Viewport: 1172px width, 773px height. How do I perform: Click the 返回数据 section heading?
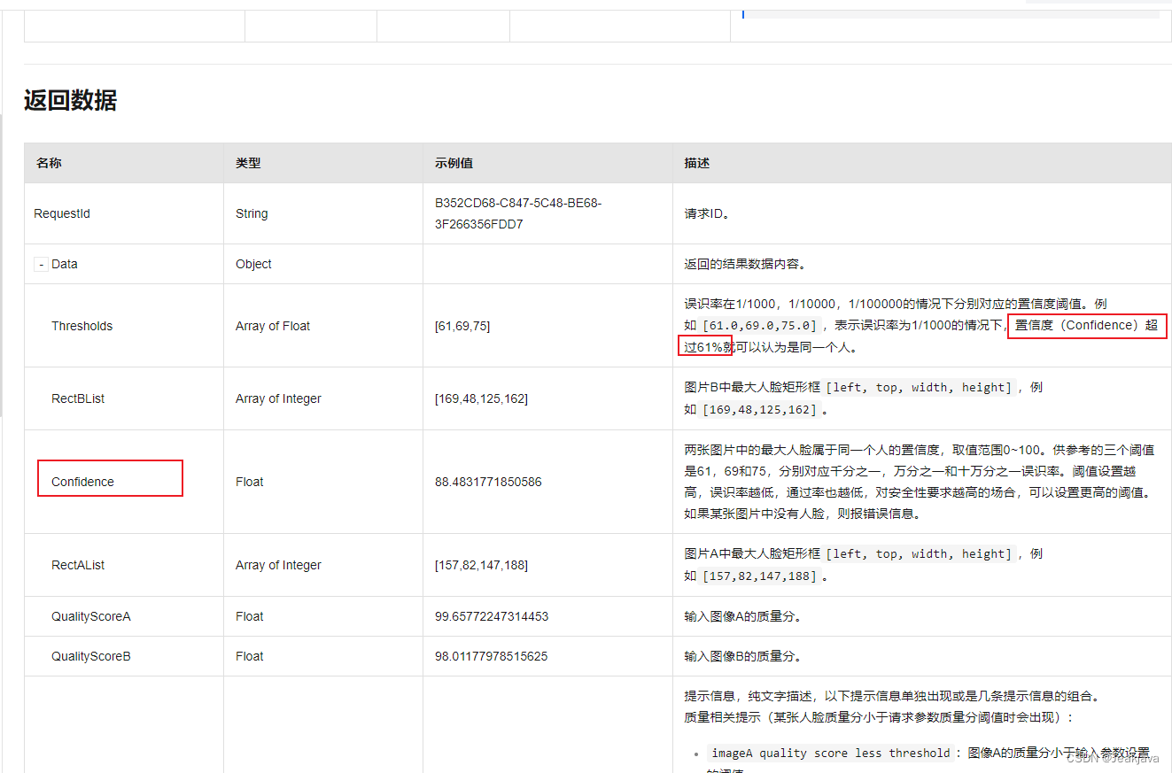point(71,100)
